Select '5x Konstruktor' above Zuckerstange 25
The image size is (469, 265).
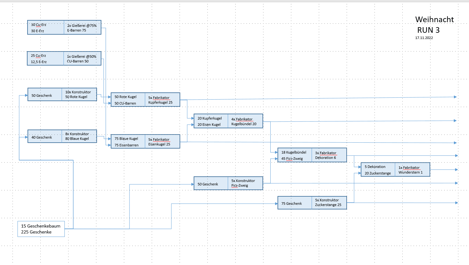tap(327, 200)
